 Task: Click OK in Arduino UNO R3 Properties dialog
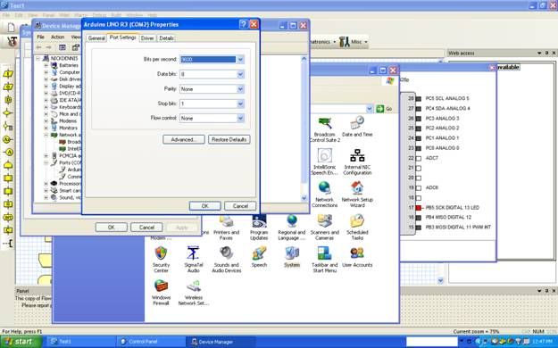(205, 206)
